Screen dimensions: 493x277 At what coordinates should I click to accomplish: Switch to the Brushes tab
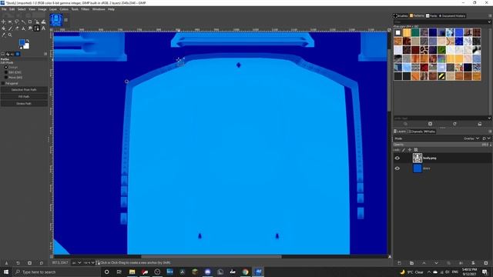click(401, 15)
